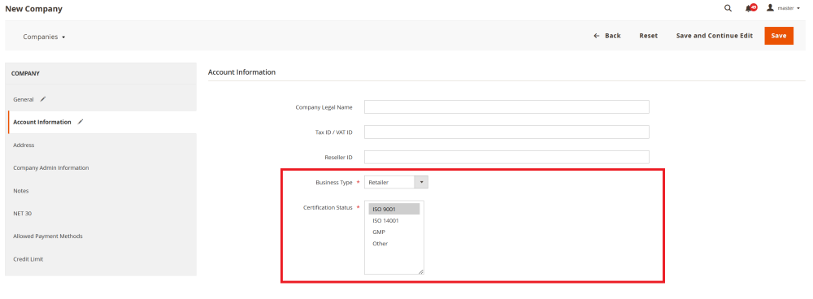Click the Reseller ID field

[506, 157]
